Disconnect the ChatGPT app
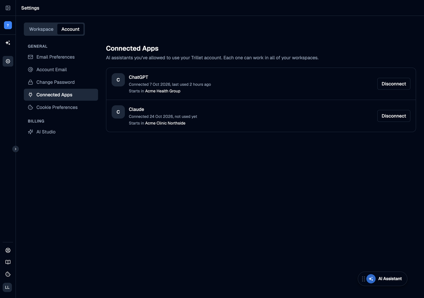This screenshot has height=298, width=424. [394, 84]
